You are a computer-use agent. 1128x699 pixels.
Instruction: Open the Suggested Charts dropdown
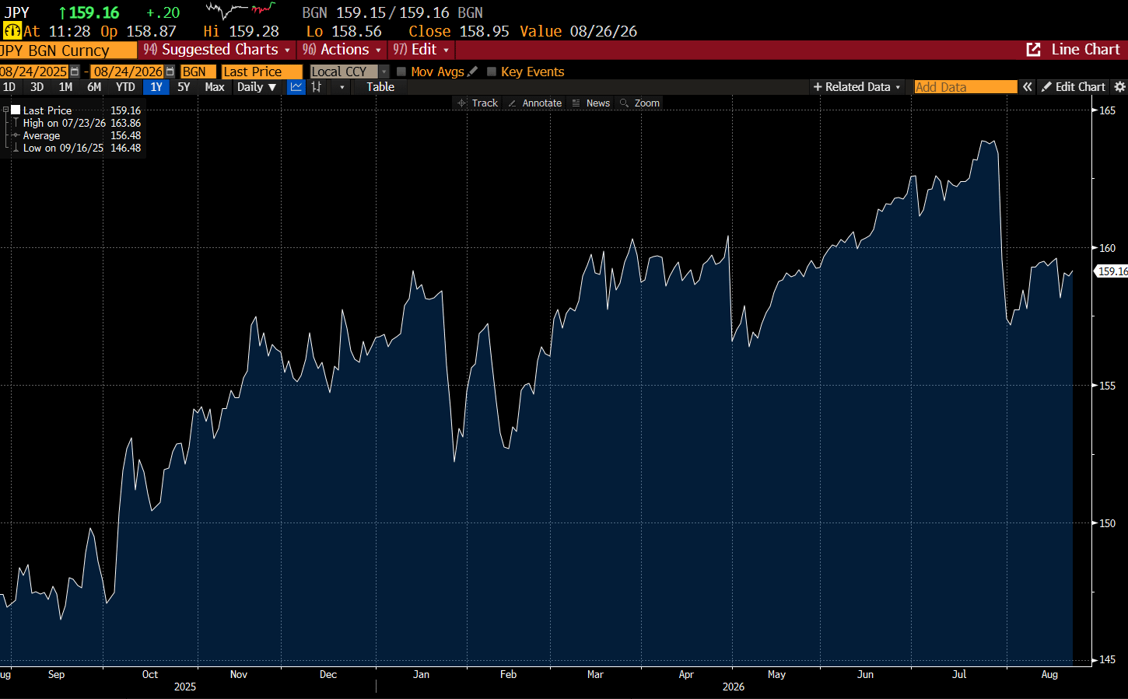[217, 50]
